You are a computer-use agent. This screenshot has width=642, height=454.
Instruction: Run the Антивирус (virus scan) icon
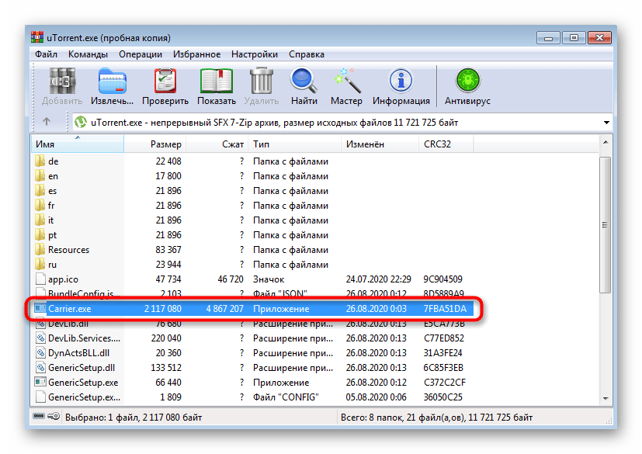click(x=467, y=81)
